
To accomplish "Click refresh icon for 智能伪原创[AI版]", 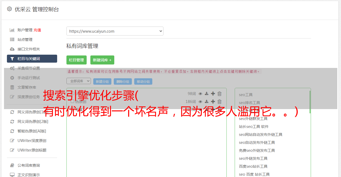I will pos(12,131).
